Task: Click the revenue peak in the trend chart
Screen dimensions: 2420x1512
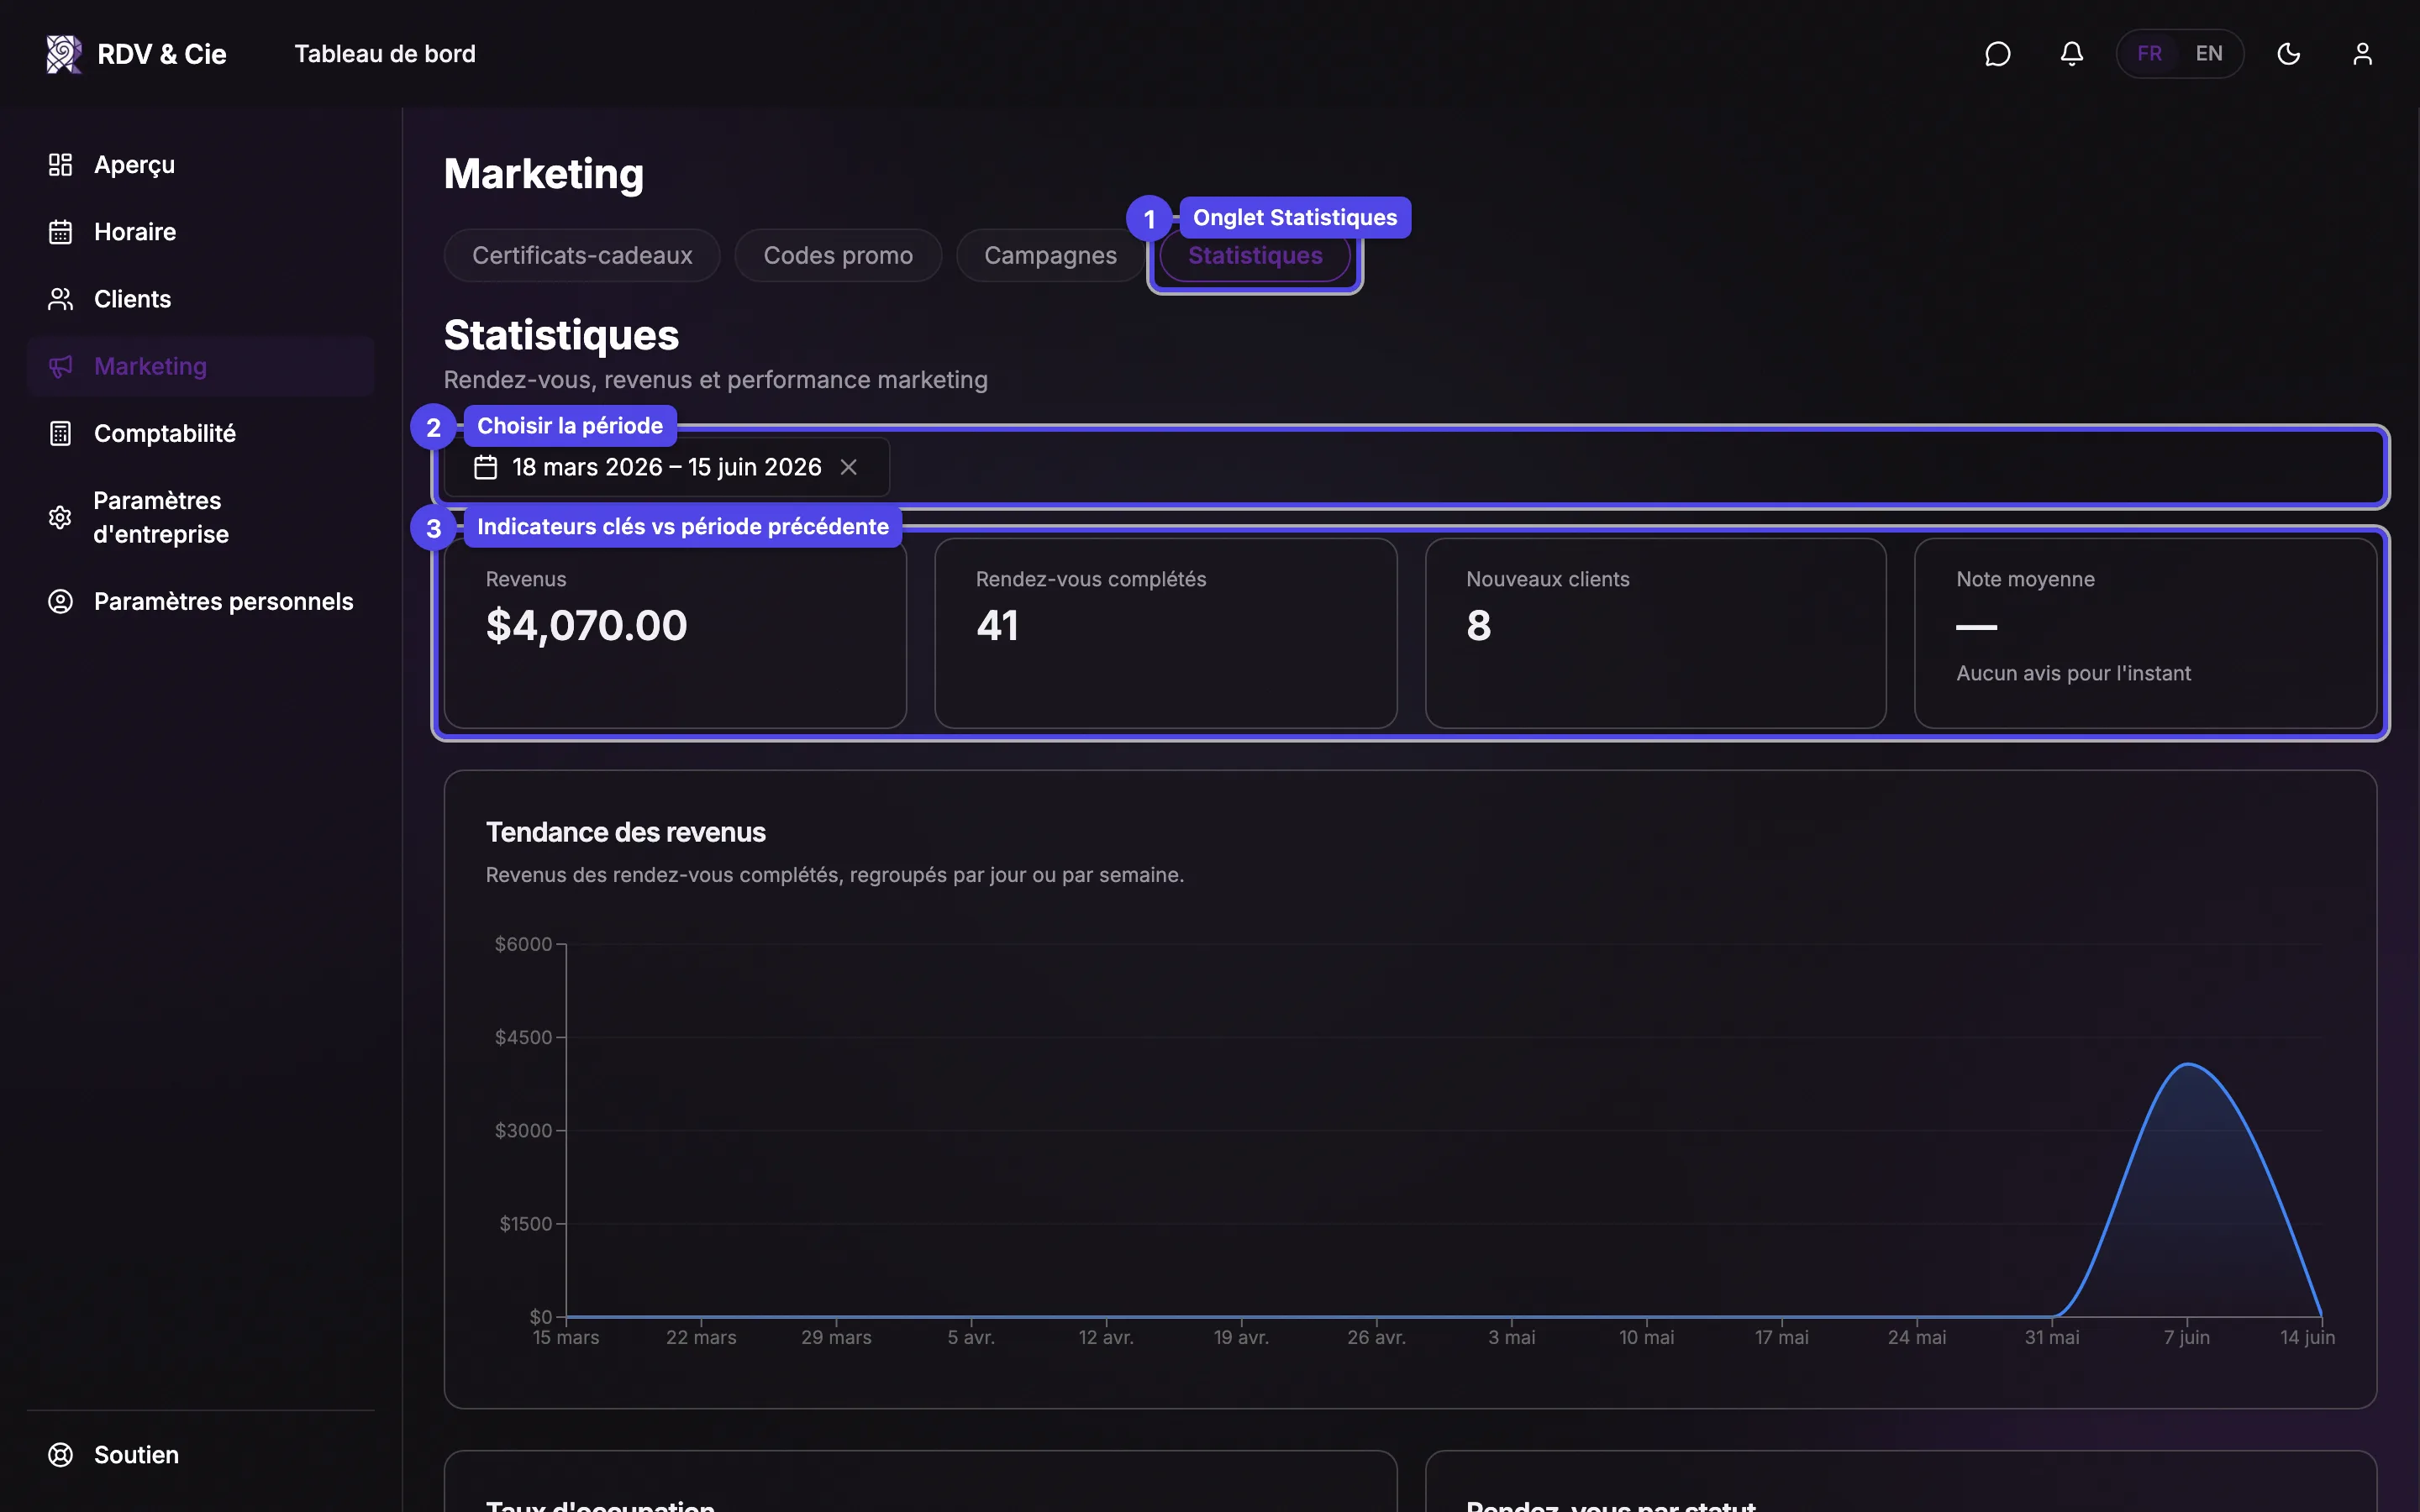Action: [2188, 1065]
